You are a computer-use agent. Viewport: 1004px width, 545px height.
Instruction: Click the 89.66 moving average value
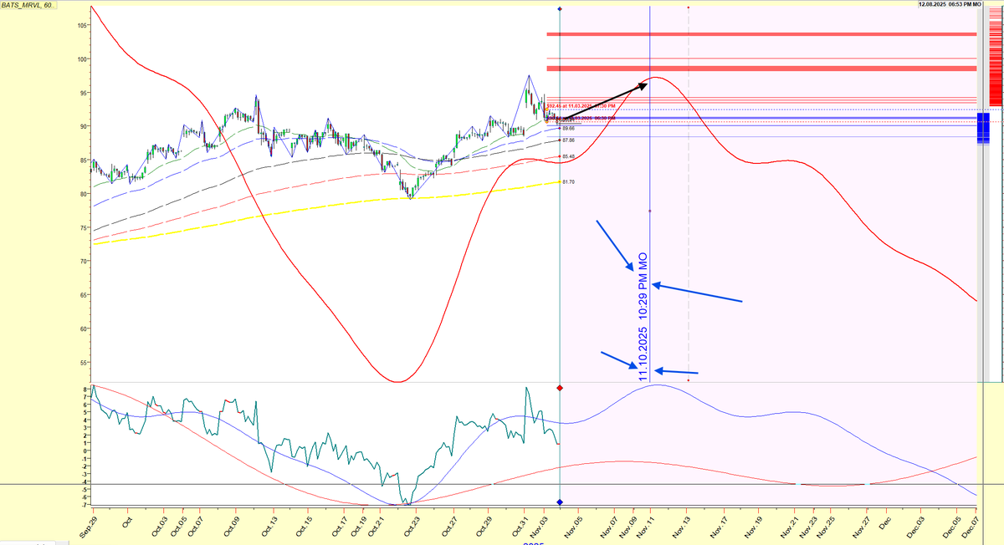click(568, 129)
